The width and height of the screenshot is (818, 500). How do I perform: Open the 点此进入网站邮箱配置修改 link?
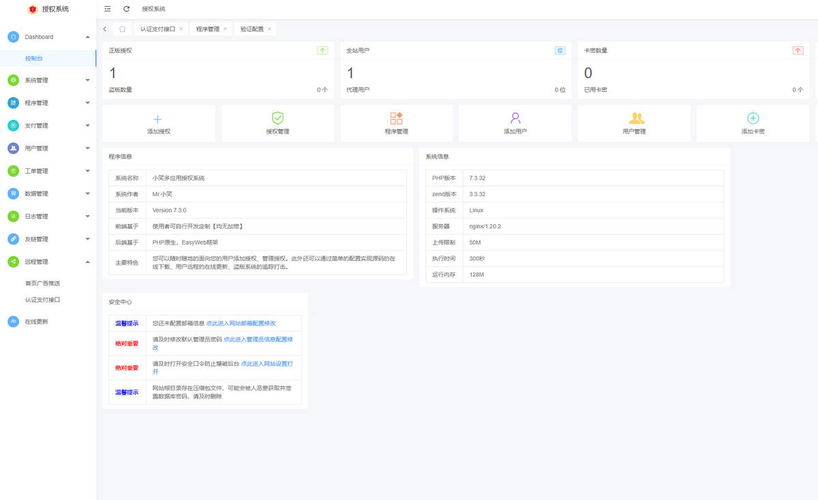tap(241, 323)
